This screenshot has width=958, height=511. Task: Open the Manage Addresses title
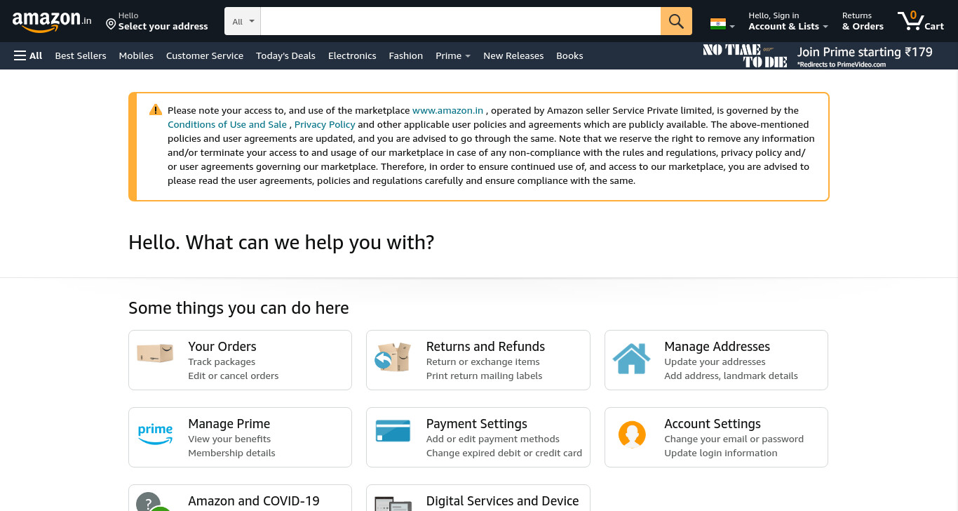[717, 346]
